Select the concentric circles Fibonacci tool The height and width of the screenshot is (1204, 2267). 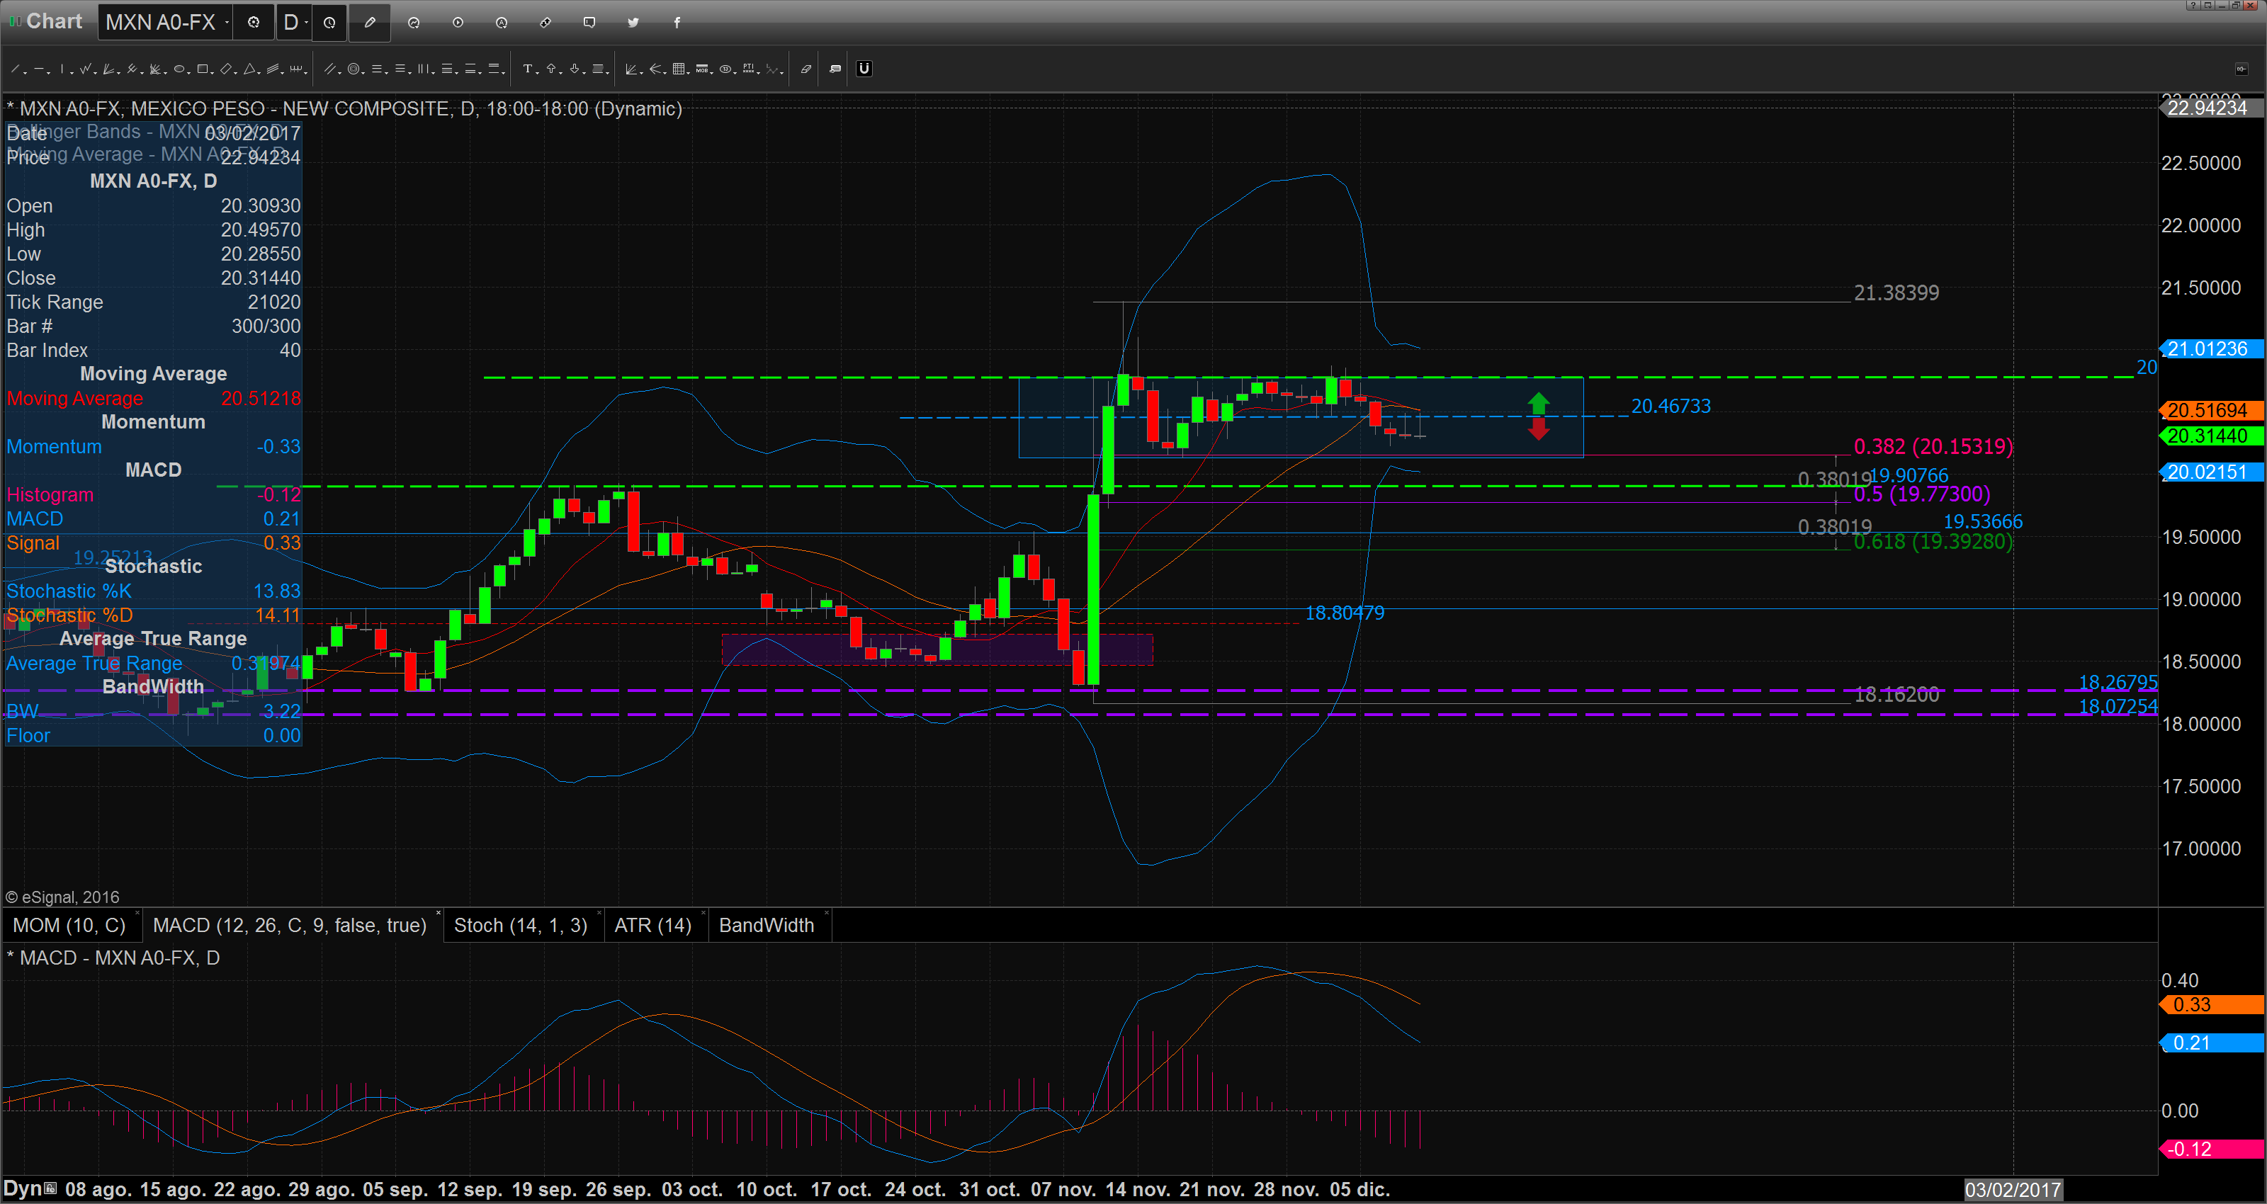pos(353,69)
